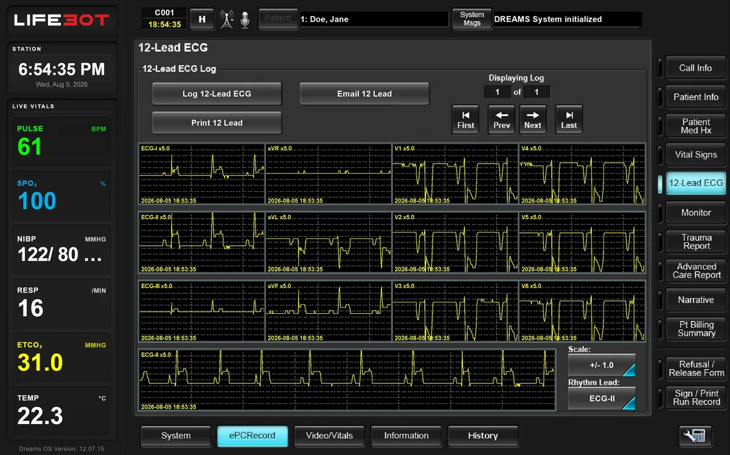
Task: Click the V5 lead waveform panel
Action: 582,243
